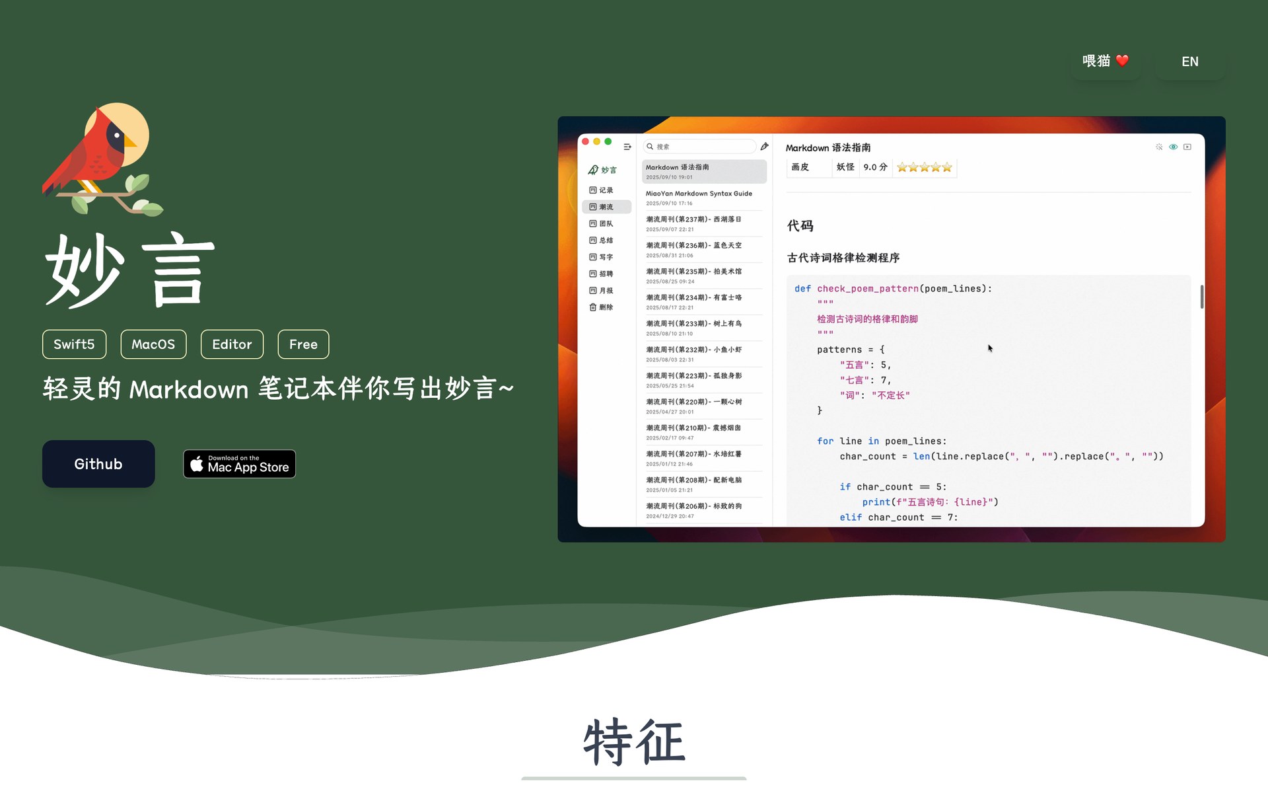The height and width of the screenshot is (793, 1268).
Task: Click the magic wand format icon
Action: pyautogui.click(x=1159, y=147)
